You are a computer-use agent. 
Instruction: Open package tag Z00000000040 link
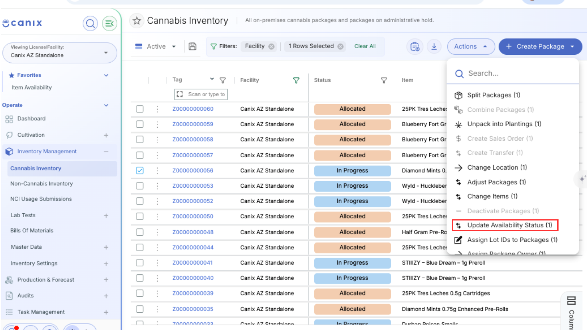pos(193,278)
